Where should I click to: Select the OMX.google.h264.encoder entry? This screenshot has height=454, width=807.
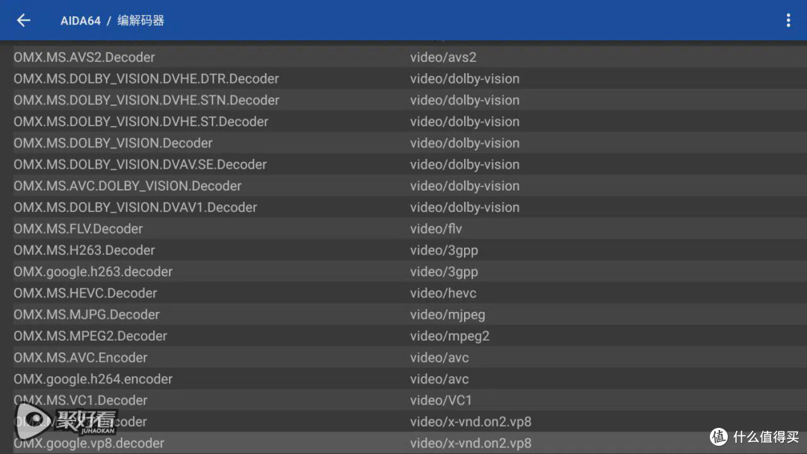tap(93, 379)
